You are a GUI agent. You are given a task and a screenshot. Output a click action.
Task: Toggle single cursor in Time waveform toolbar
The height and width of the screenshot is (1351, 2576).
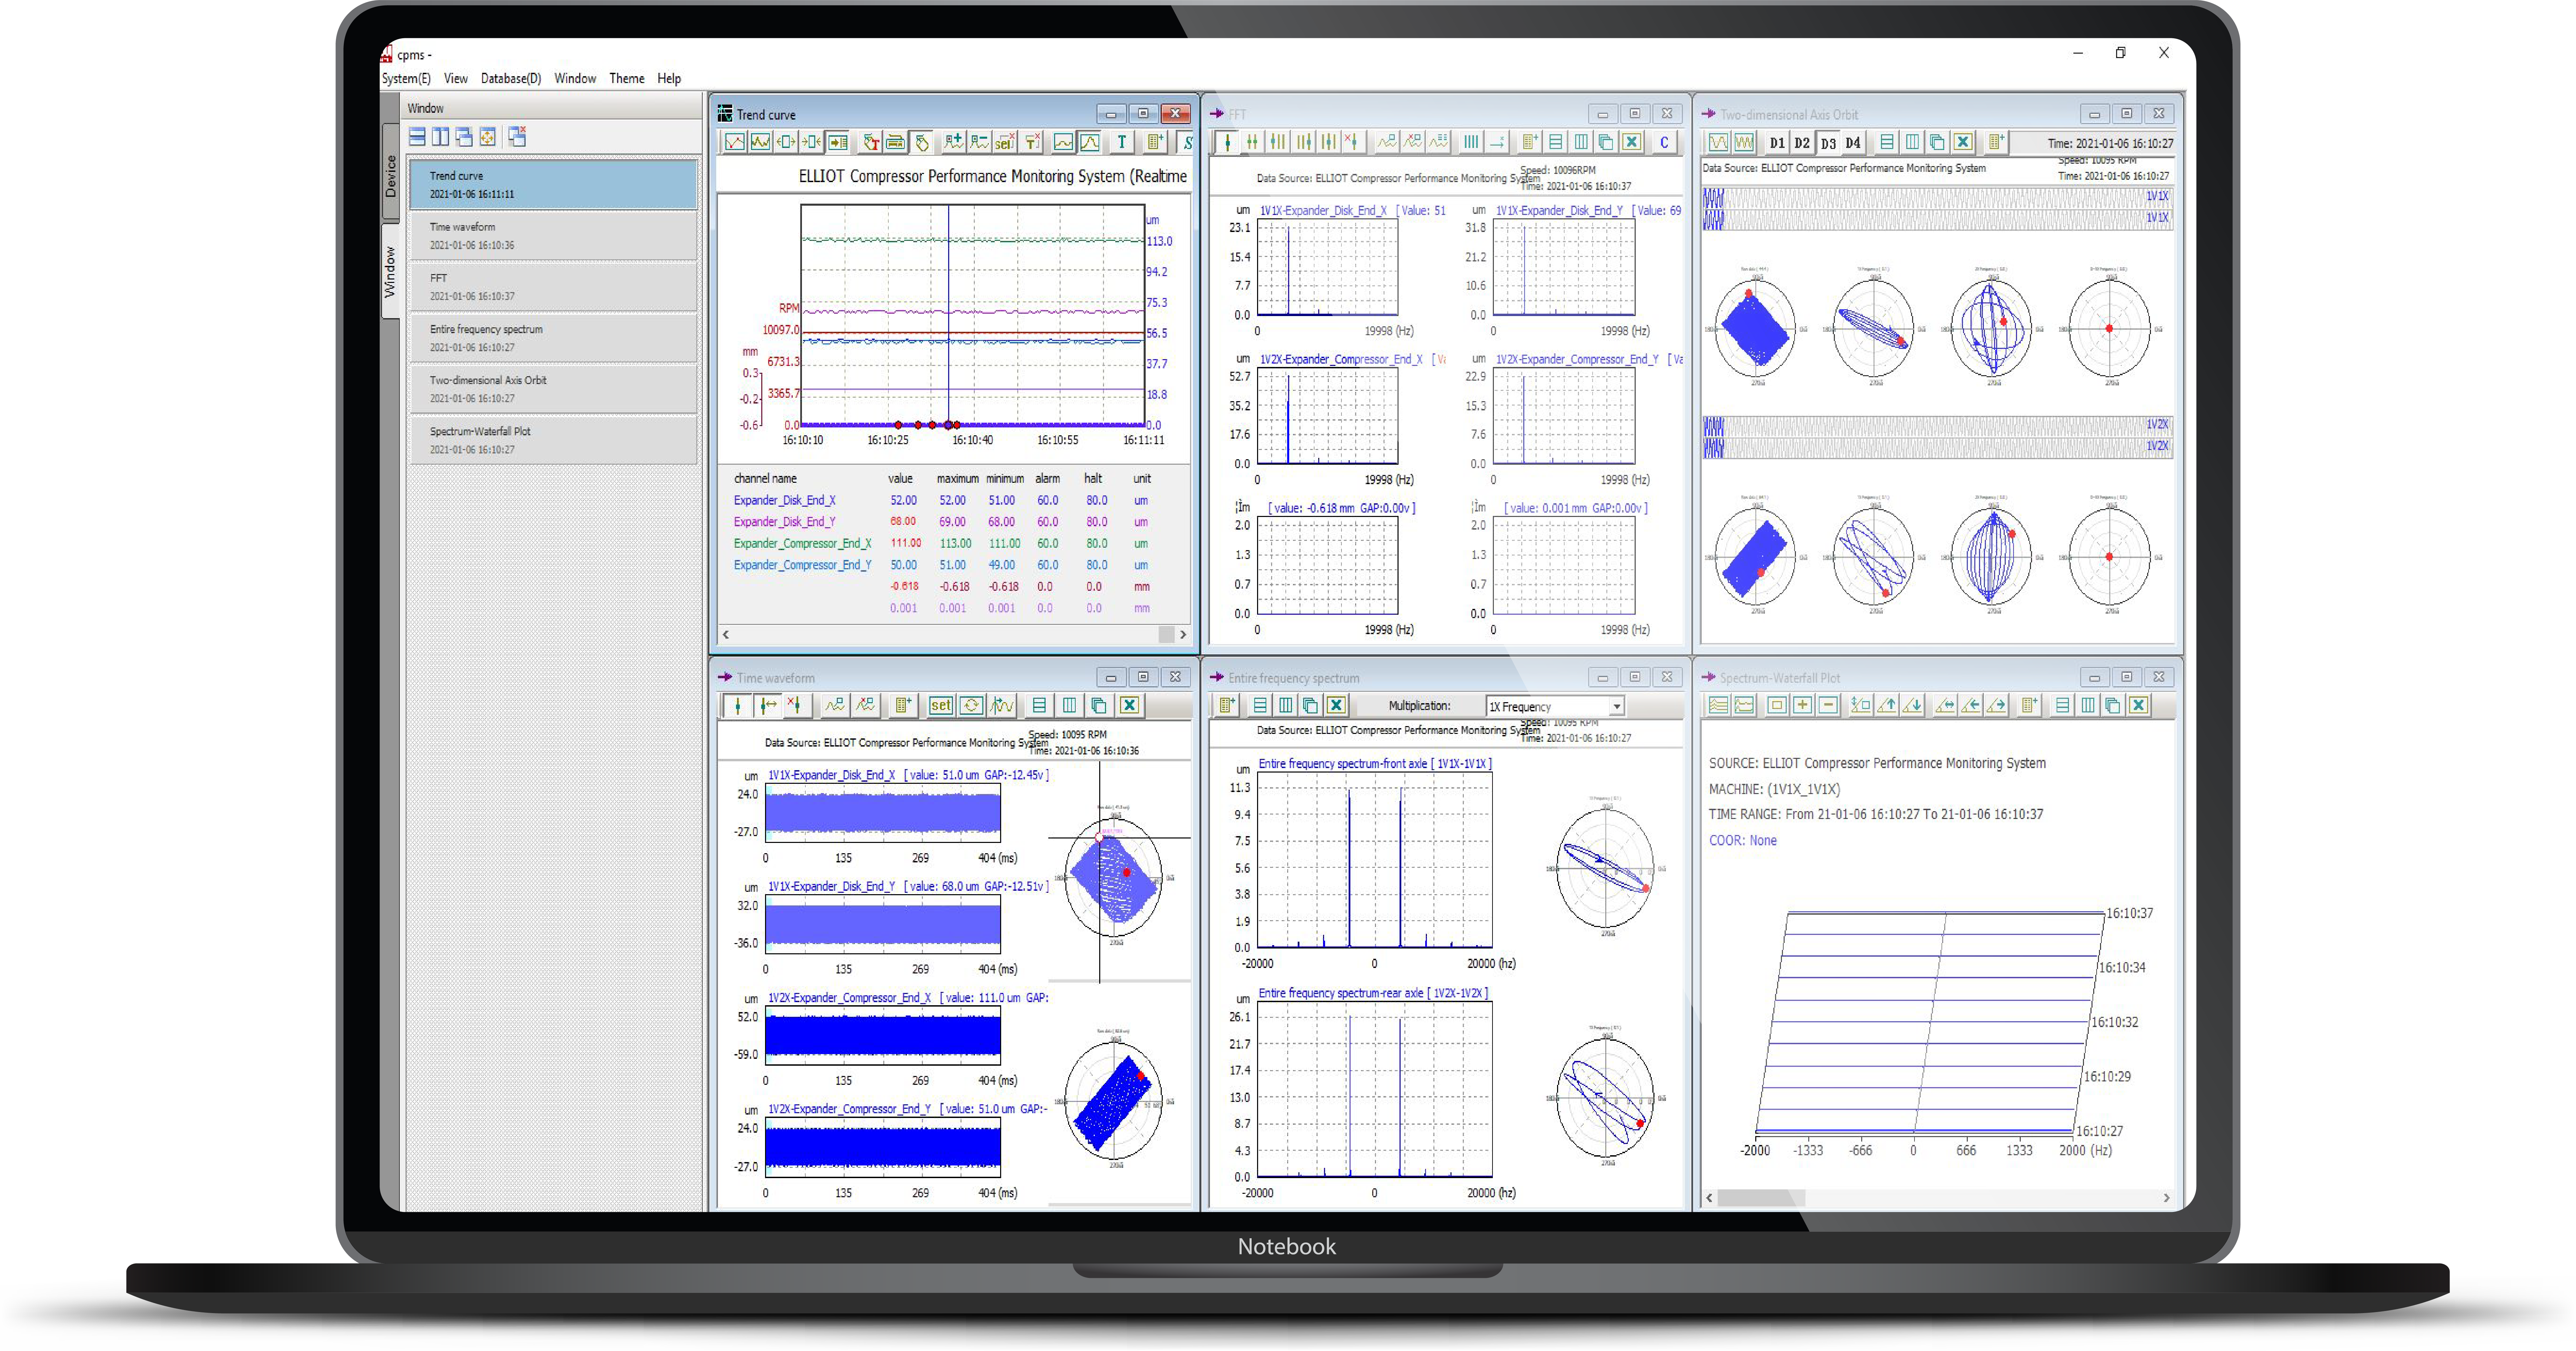[x=738, y=706]
